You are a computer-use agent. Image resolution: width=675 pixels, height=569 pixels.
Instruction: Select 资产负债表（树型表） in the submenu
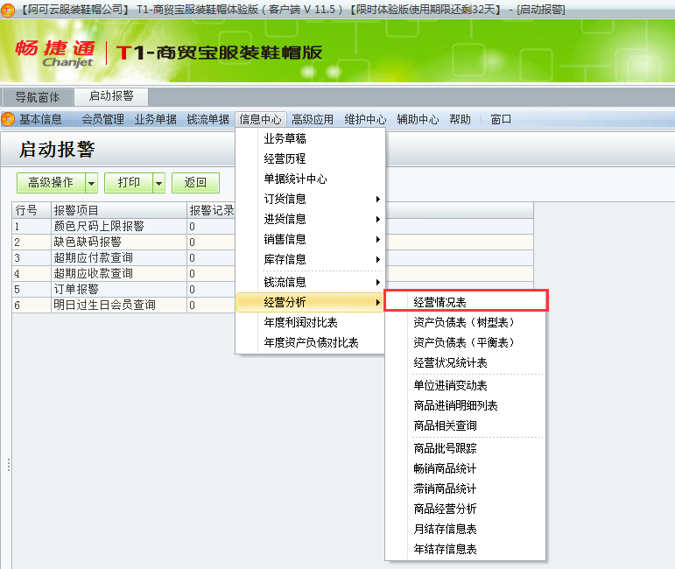click(465, 322)
